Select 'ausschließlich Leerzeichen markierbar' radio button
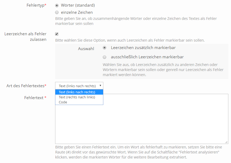231x163 pixels. 104,57
